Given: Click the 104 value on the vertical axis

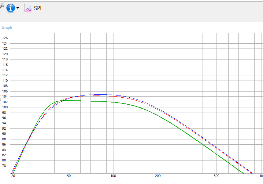Looking at the screenshot, I should coord(5,97).
